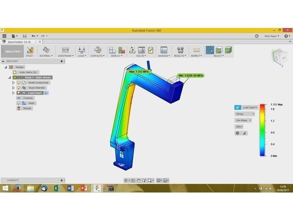
Task: Open the Stress result type dropdown
Action: (244, 114)
